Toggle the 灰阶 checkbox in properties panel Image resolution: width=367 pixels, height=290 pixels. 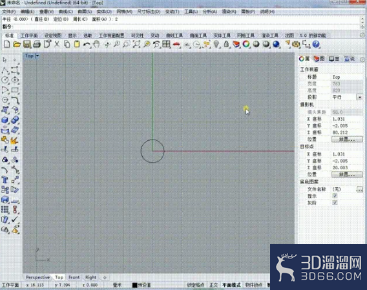335,203
